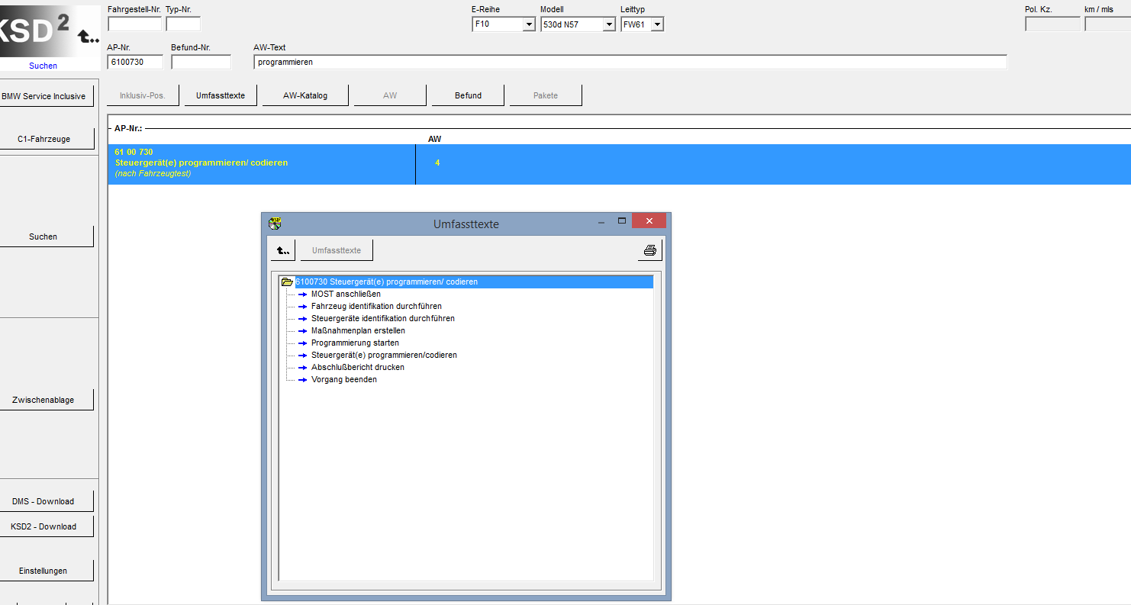Click the AP-Nr. field containing 6100730
The width and height of the screenshot is (1131, 605).
(135, 62)
